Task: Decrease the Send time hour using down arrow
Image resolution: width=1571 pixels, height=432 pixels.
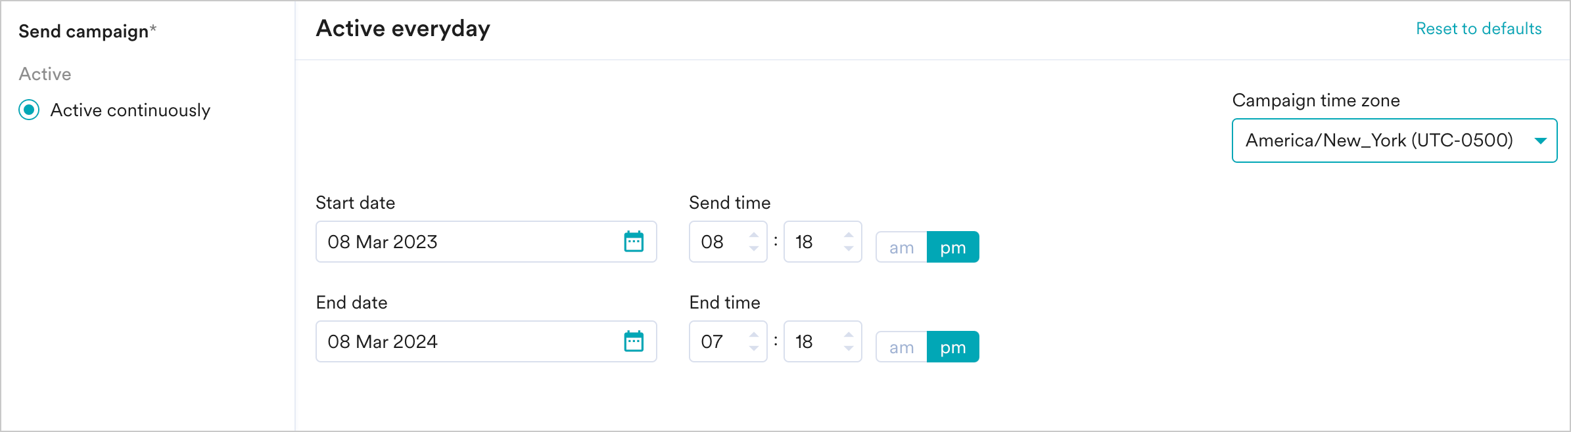Action: point(754,248)
